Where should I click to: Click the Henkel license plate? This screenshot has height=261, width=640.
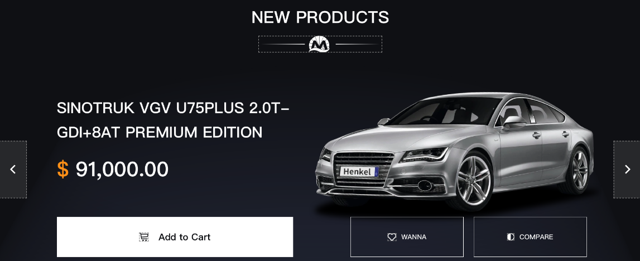(359, 172)
